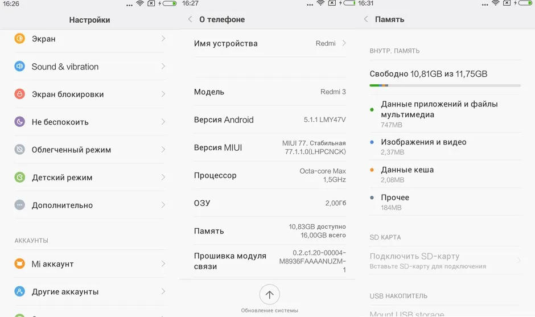Expand Экран row chevron
Image resolution: width=535 pixels, height=317 pixels.
163,39
